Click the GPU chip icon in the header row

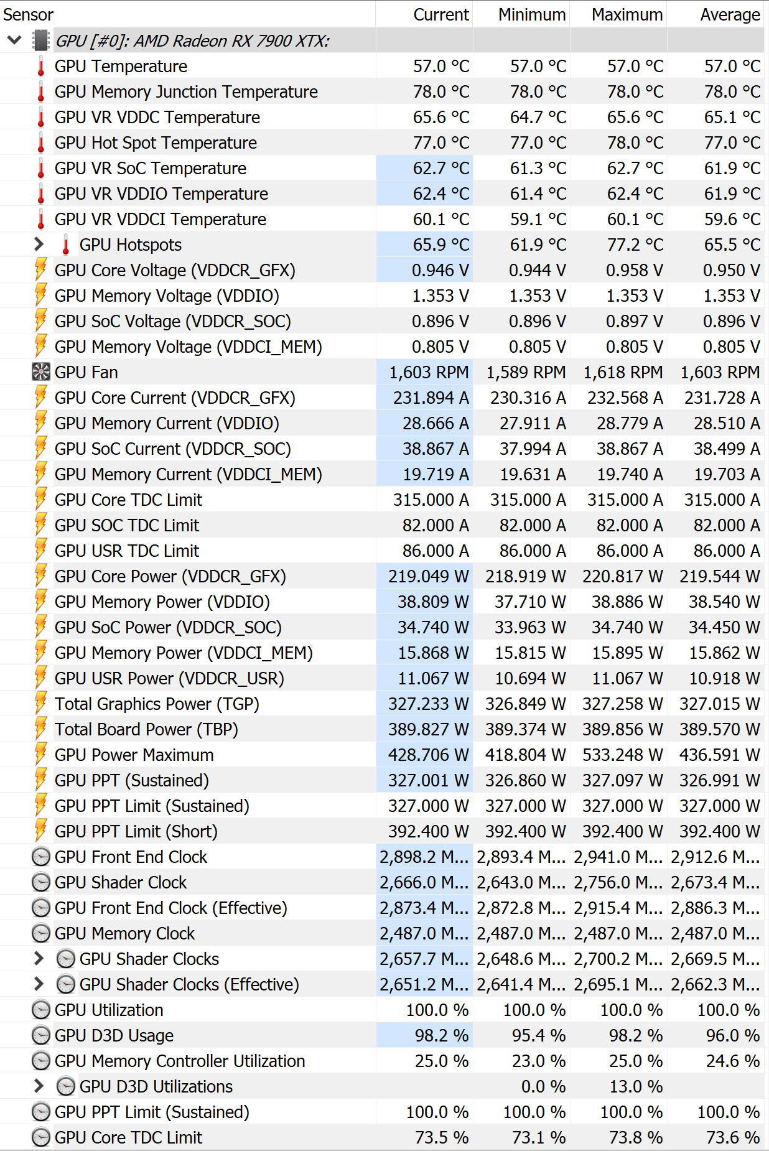(x=41, y=41)
